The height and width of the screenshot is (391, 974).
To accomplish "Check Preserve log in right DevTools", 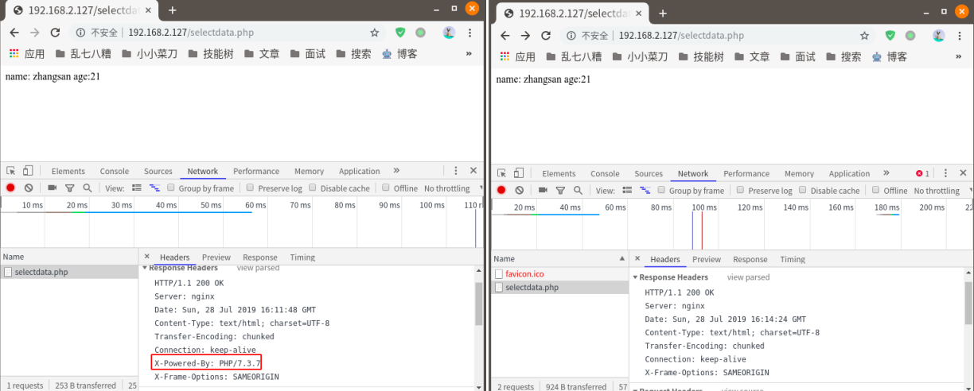I will [x=740, y=191].
